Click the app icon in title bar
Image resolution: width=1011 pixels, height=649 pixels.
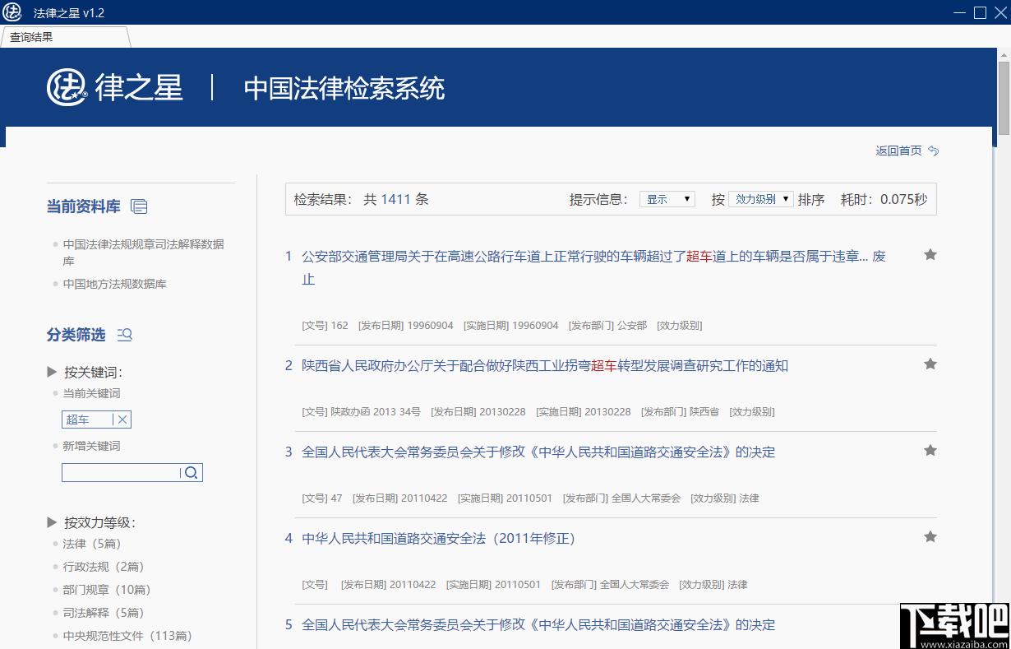coord(12,12)
